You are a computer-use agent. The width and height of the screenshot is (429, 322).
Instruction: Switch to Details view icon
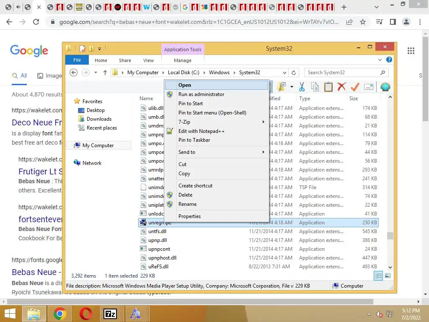378,276
